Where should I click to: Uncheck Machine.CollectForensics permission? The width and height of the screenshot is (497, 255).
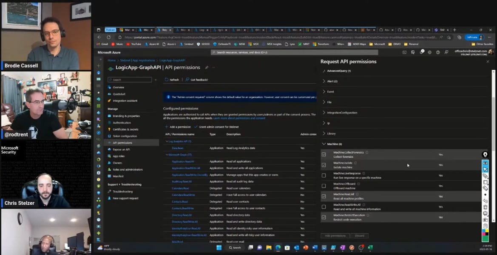click(324, 155)
